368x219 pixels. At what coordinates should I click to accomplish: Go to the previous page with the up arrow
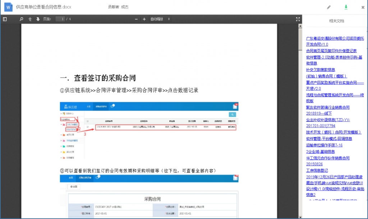[x=30, y=19]
